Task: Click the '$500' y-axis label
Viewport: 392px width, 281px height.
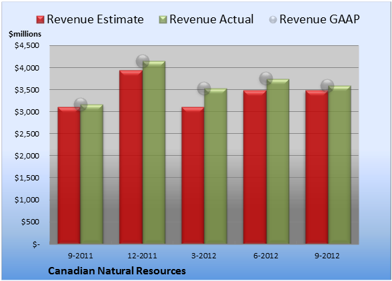Action: coord(30,222)
